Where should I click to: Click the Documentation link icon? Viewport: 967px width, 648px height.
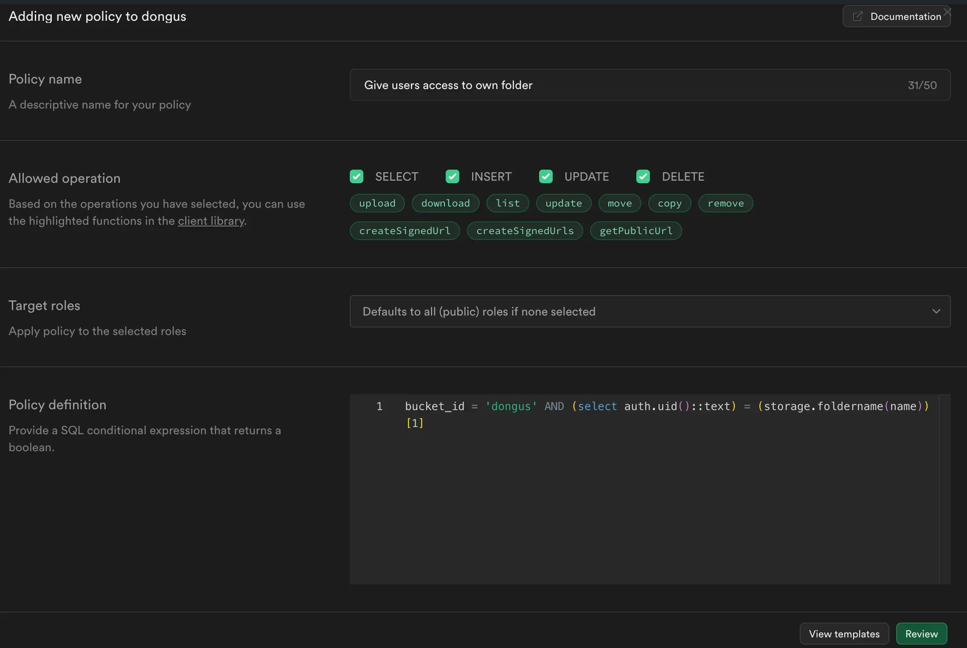858,16
